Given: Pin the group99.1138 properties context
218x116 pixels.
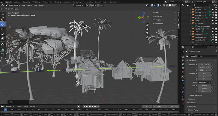Looking at the screenshot, I should [x=216, y=51].
